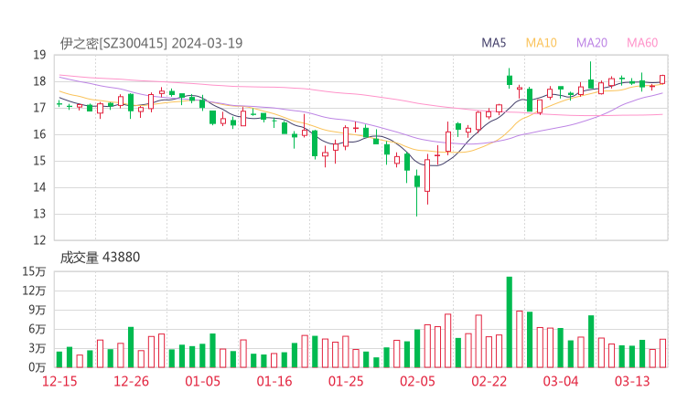677x402 pixels.
Task: Click the 15万 volume axis label
Action: [x=35, y=271]
